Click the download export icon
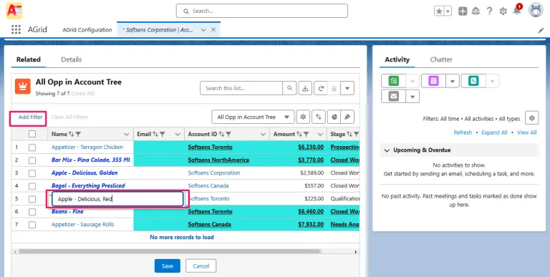Image resolution: width=550 pixels, height=277 pixels. pos(305,88)
